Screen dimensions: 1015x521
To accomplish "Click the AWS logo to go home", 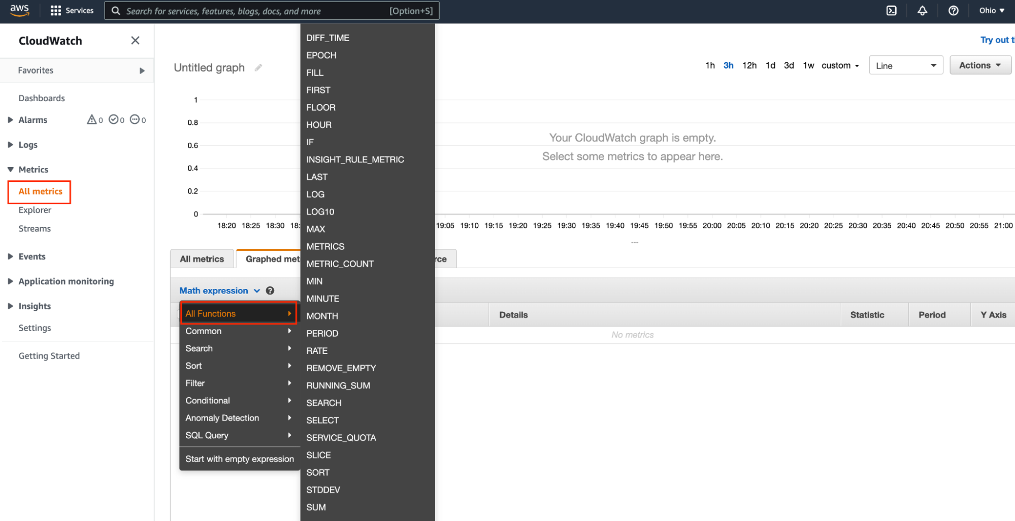I will [x=19, y=10].
